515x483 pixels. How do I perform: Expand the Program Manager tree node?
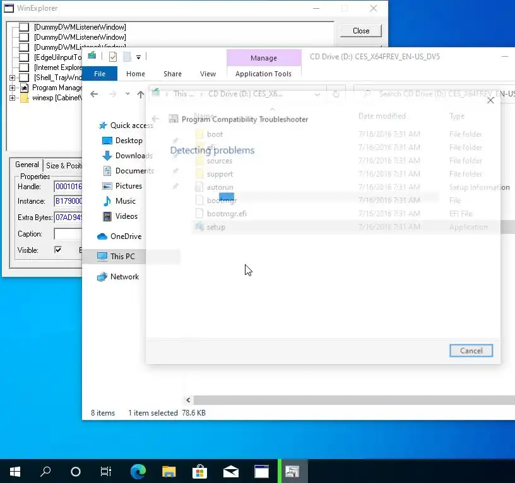pos(12,88)
